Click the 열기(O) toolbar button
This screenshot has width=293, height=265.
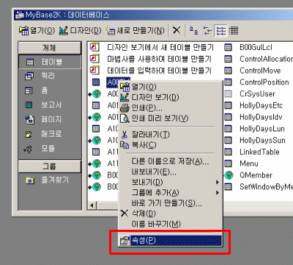click(x=37, y=31)
